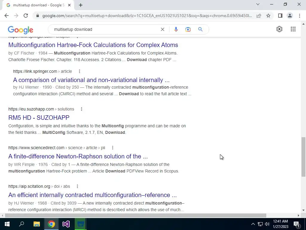Open more options for aip.scitation.org result

pyautogui.click(x=77, y=186)
